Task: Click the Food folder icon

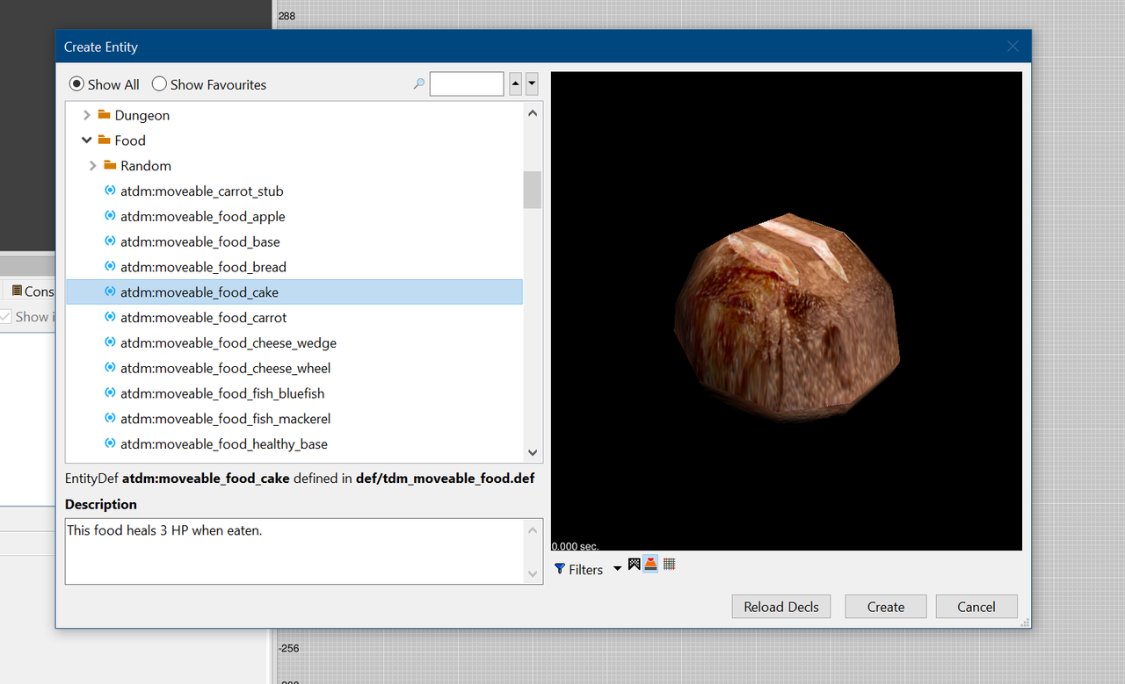Action: point(104,140)
